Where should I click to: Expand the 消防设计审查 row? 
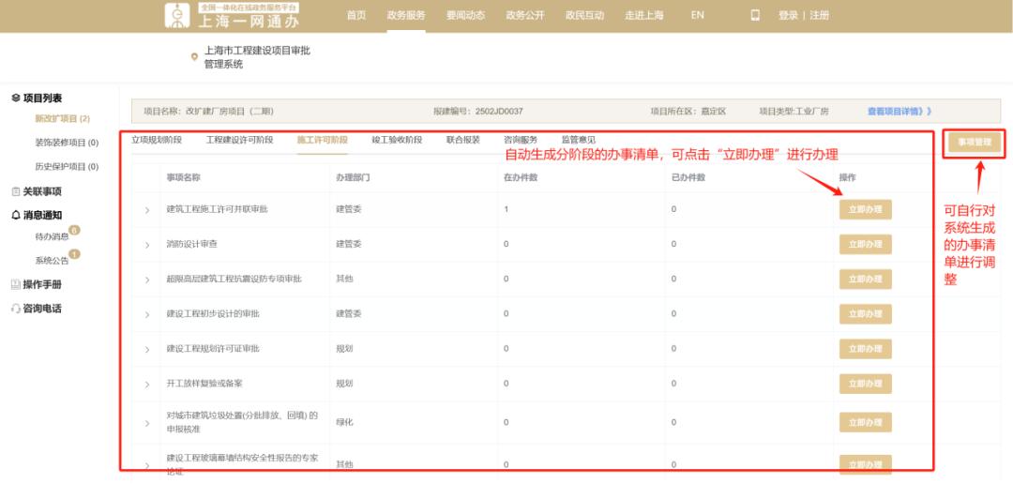click(x=146, y=245)
